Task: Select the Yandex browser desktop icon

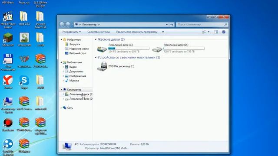Action: pos(8,82)
